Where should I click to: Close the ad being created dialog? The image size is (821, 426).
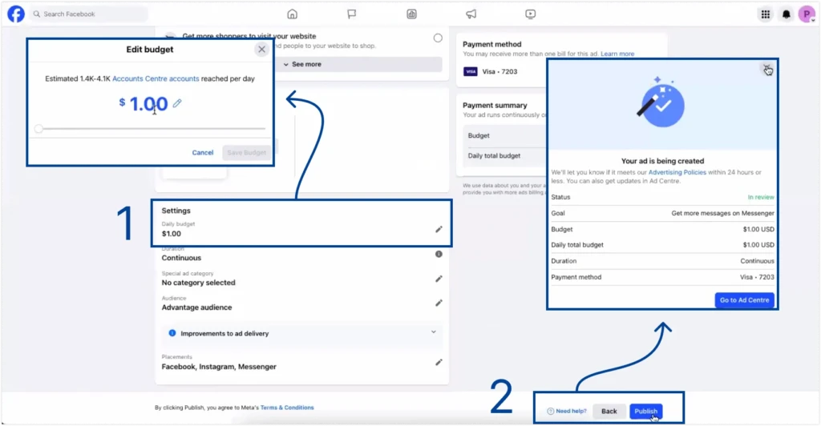tap(766, 69)
